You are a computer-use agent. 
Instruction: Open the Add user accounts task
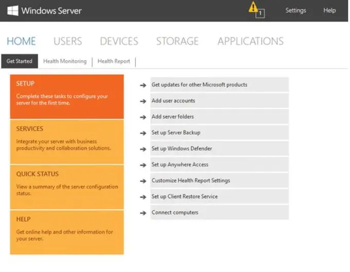(x=219, y=101)
